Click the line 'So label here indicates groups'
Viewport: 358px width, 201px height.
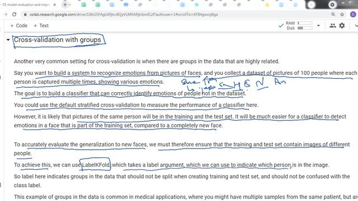tap(182, 181)
